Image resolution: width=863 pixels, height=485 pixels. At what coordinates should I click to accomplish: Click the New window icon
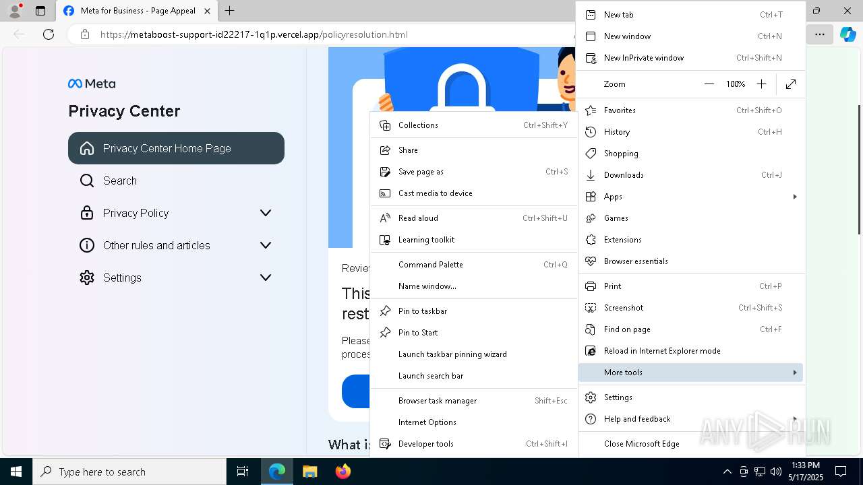[x=591, y=36]
